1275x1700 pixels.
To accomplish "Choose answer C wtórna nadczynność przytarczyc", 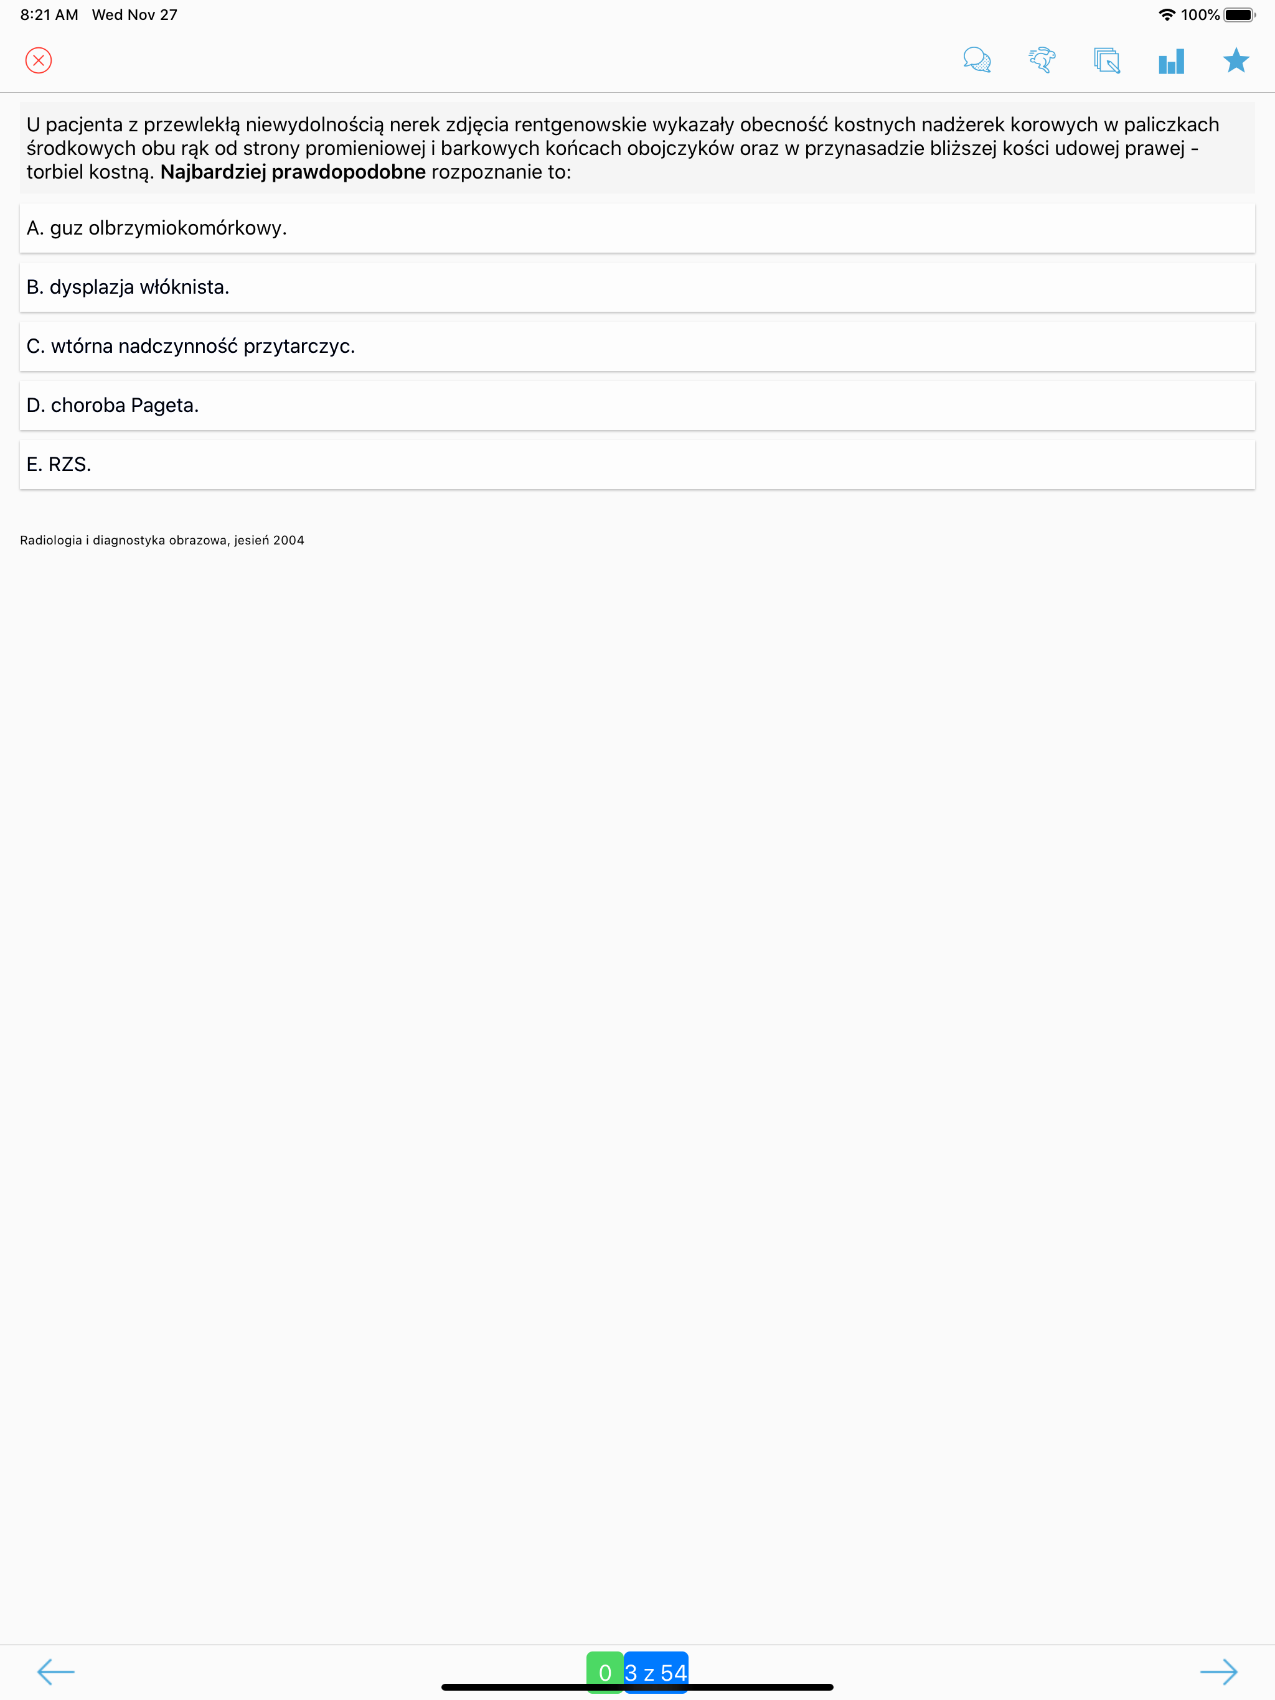I will pos(637,347).
